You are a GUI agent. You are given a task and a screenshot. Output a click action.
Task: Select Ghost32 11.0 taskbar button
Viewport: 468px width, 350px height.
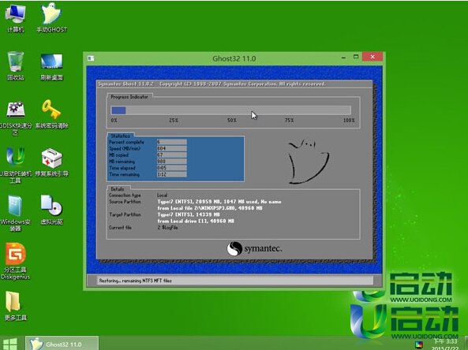pos(62,344)
